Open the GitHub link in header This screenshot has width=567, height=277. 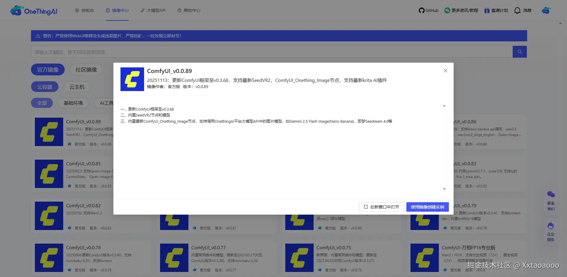[428, 10]
